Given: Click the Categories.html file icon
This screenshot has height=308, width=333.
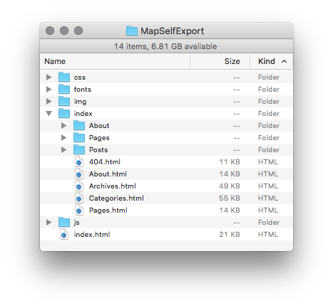Looking at the screenshot, I should coord(79,198).
